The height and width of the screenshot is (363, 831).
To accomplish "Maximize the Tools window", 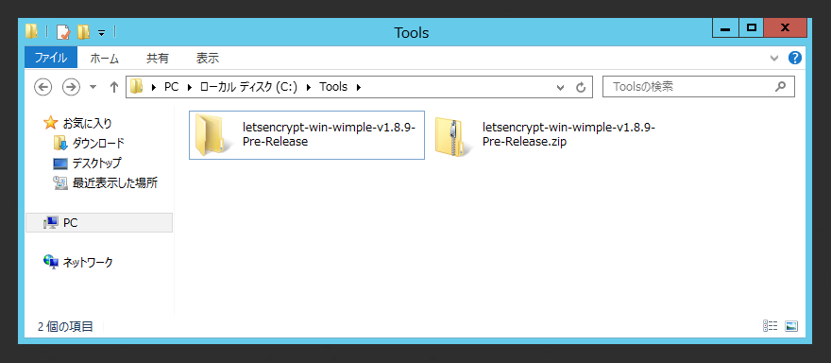I will [751, 28].
